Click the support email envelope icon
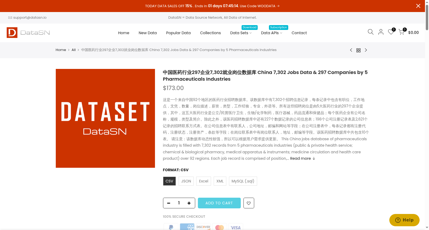 pyautogui.click(x=10, y=18)
